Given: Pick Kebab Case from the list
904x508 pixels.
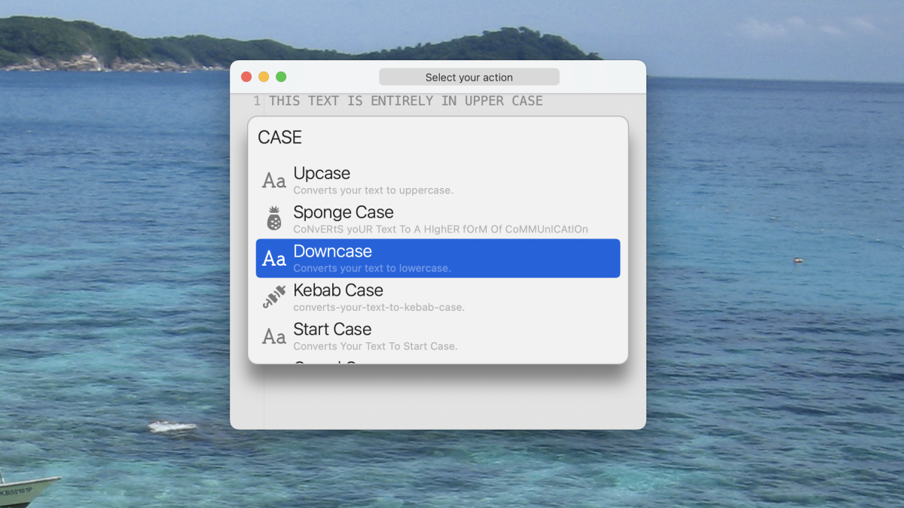Looking at the screenshot, I should click(x=438, y=297).
